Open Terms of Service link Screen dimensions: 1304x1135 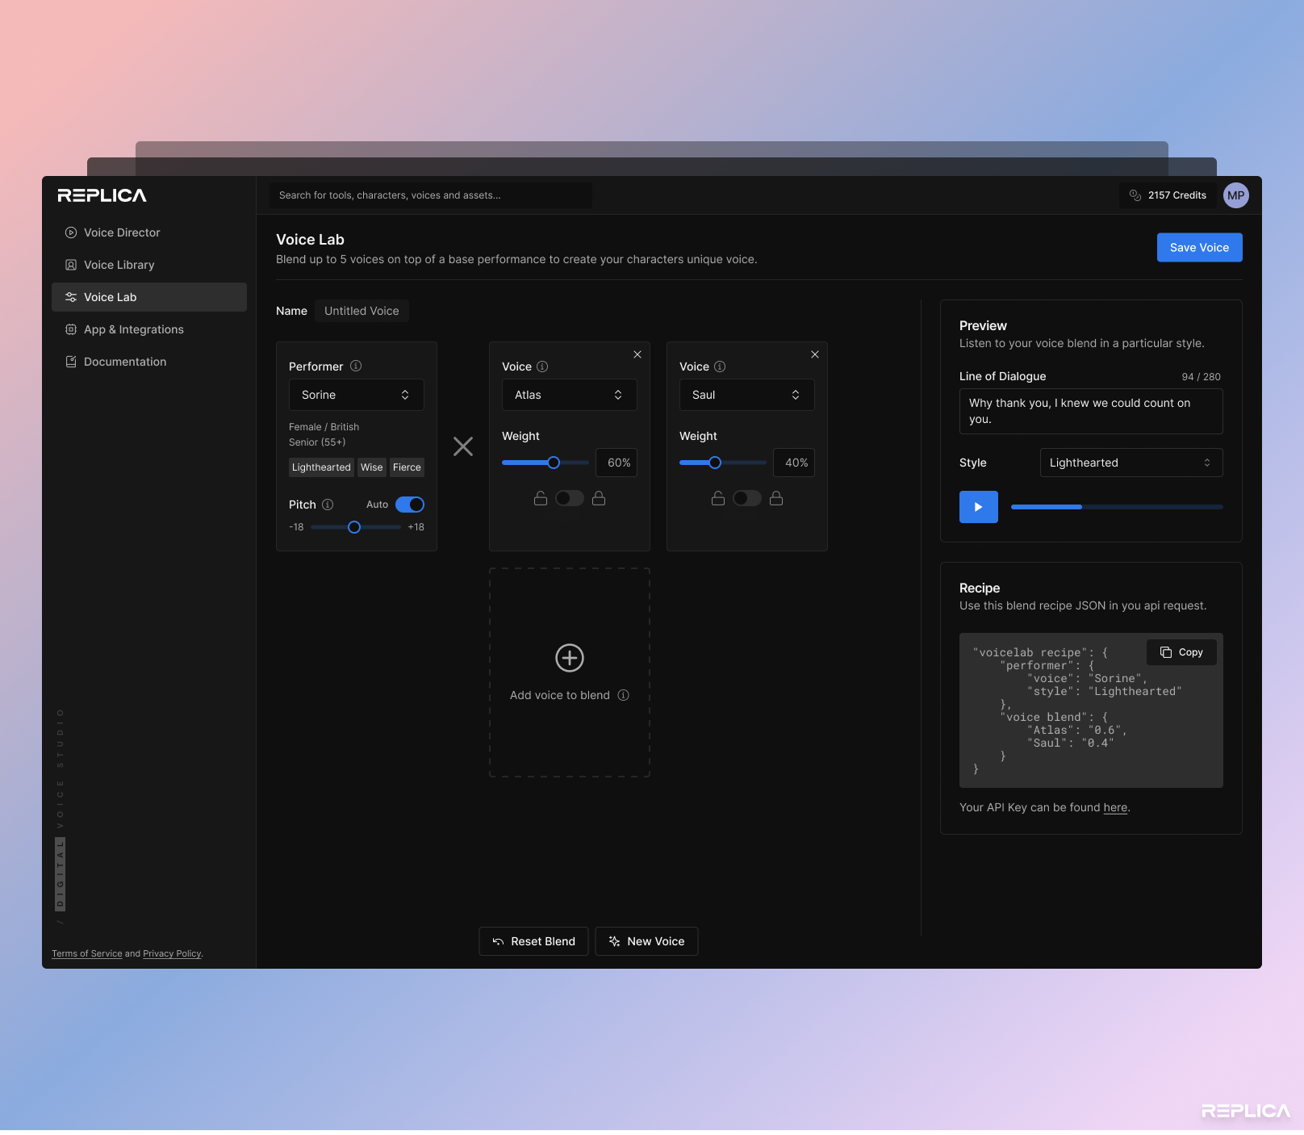[x=87, y=953]
